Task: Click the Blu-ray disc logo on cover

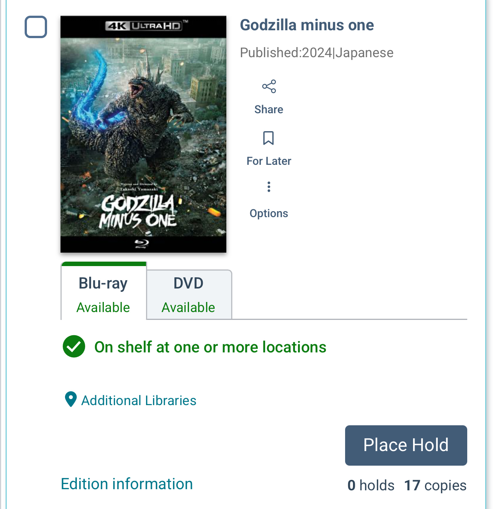Action: click(142, 244)
